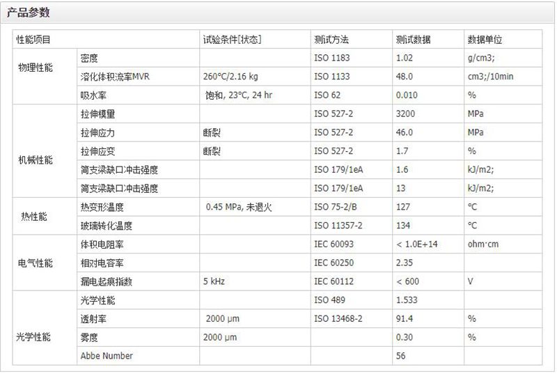Click the 物理性能 category cell

pyautogui.click(x=35, y=77)
